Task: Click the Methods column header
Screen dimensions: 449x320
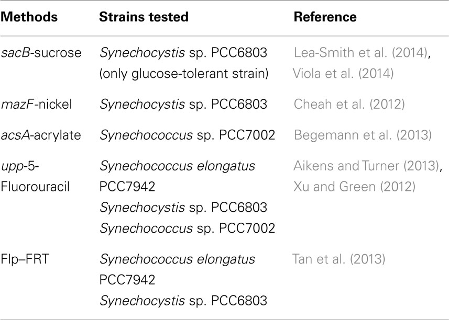Action: [x=29, y=17]
